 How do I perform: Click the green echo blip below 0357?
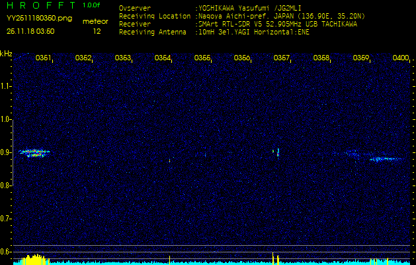click(x=276, y=152)
